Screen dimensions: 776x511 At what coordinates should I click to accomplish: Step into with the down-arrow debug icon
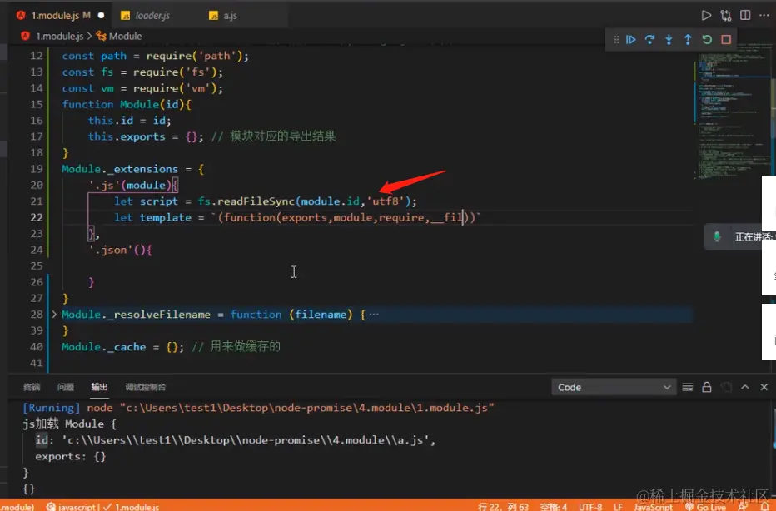(x=669, y=40)
